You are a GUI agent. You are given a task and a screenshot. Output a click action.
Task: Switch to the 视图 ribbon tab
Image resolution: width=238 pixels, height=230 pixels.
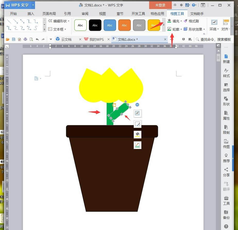pyautogui.click(x=103, y=14)
